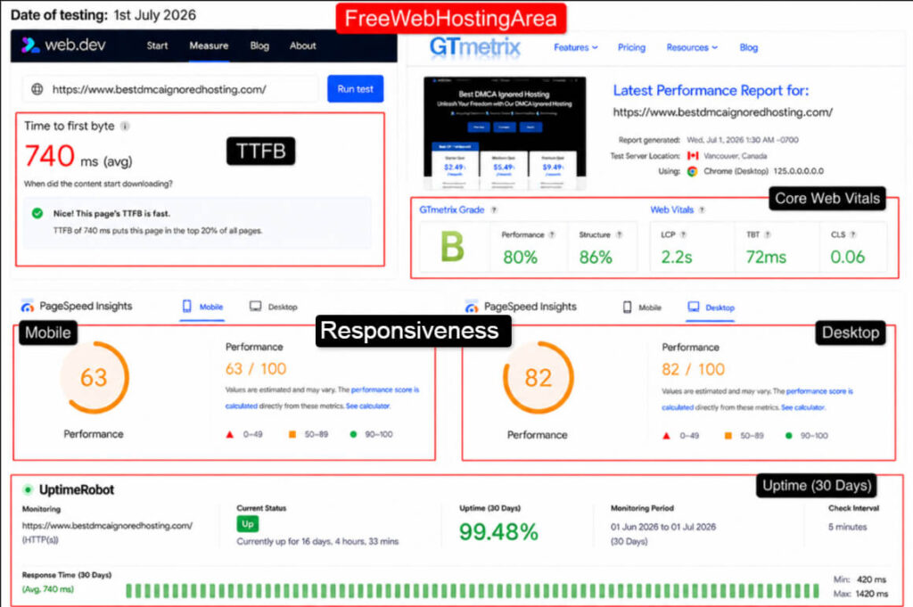
Task: Click the 2.2s LCP value
Action: (677, 257)
